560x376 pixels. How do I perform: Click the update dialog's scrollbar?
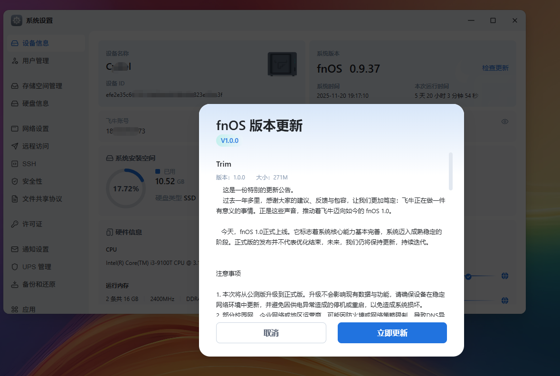point(451,171)
